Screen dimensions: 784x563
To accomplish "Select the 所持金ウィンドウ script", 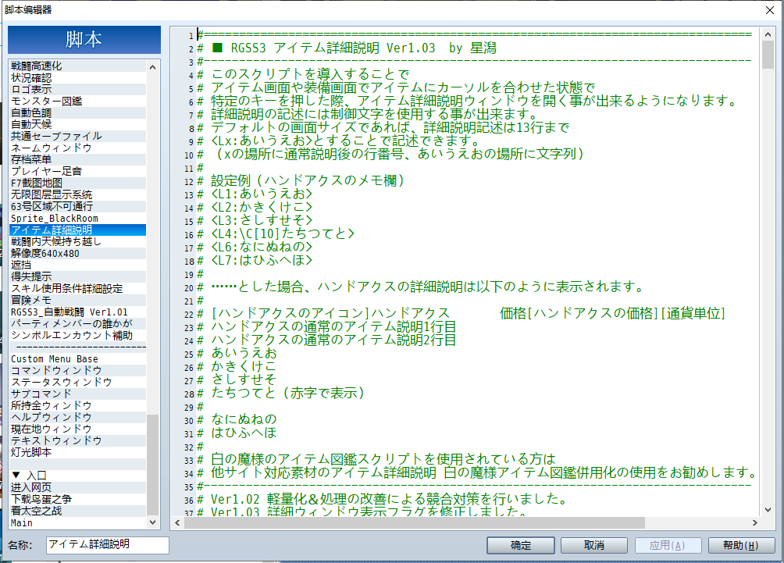I will (x=78, y=405).
